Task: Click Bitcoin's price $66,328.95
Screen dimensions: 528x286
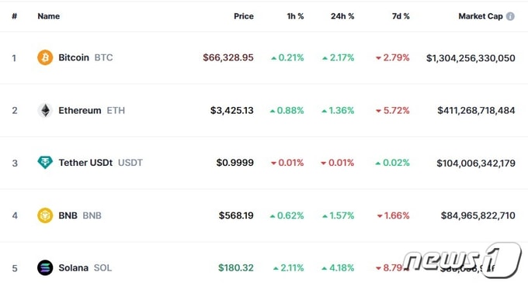Action: tap(228, 57)
